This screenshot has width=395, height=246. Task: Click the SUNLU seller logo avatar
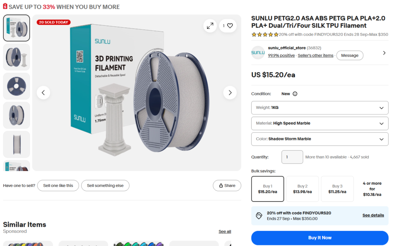point(258,52)
